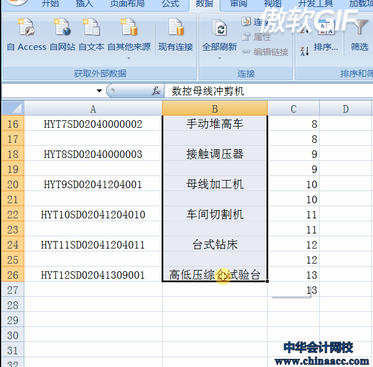373x367 pixels.
Task: Click cell 高低压综合试验台
Action: [215, 275]
